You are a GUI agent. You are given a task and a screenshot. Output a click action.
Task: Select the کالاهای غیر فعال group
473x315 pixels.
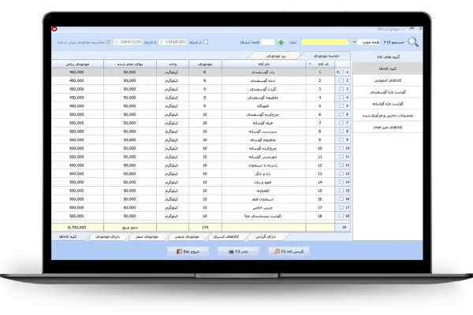[388, 128]
